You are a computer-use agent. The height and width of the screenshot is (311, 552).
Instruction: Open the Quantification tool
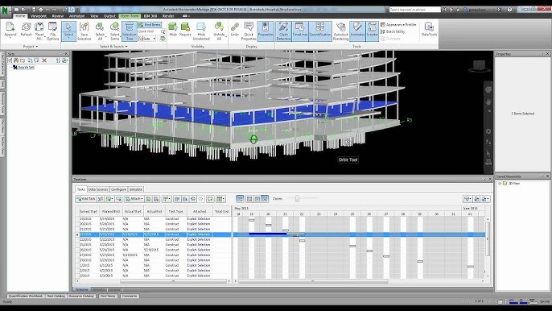coord(320,31)
